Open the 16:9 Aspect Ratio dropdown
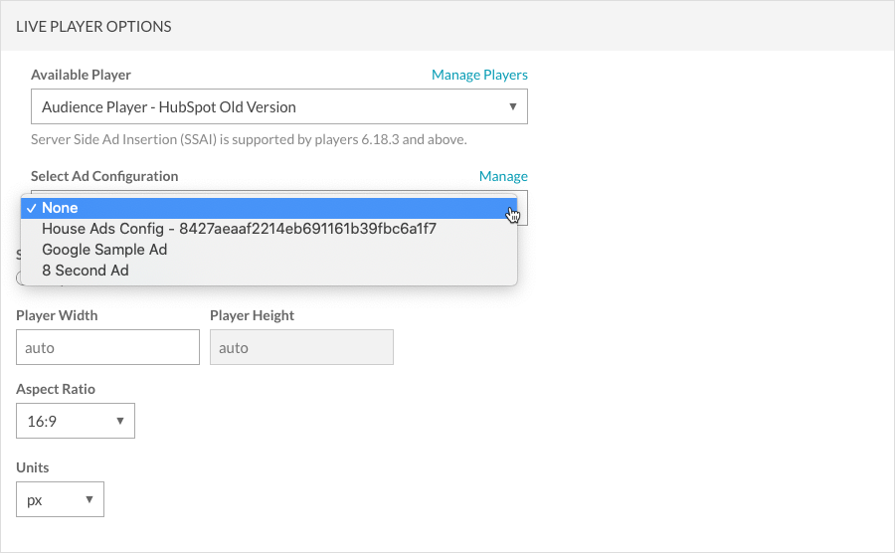This screenshot has height=553, width=895. pyautogui.click(x=75, y=421)
